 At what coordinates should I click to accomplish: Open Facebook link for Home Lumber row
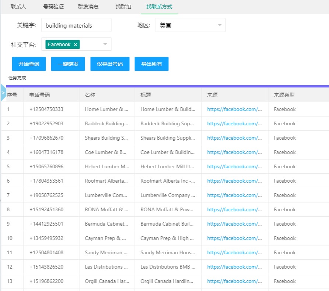(234, 109)
